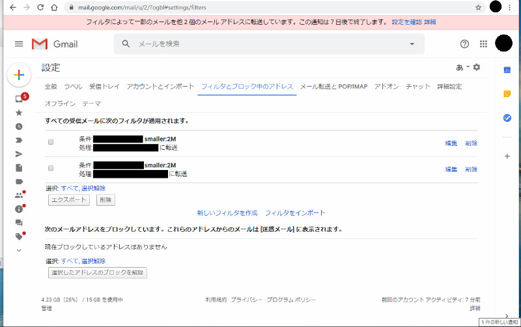Open the Google account avatar
This screenshot has height=327, width=521.
coord(503,43)
